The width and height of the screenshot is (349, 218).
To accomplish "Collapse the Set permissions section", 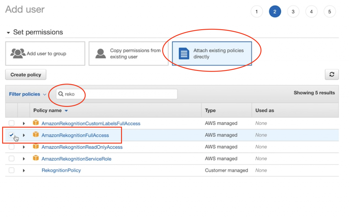I will [x=9, y=33].
